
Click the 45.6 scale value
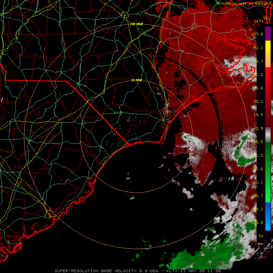[x=258, y=88]
